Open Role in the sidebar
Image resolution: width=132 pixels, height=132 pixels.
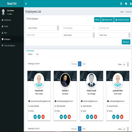click(x=12, y=33)
